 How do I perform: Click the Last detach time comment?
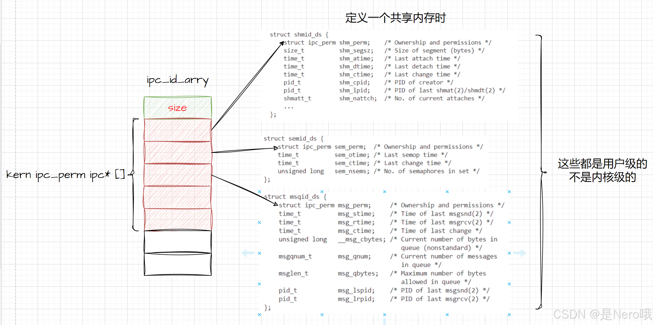click(x=422, y=67)
